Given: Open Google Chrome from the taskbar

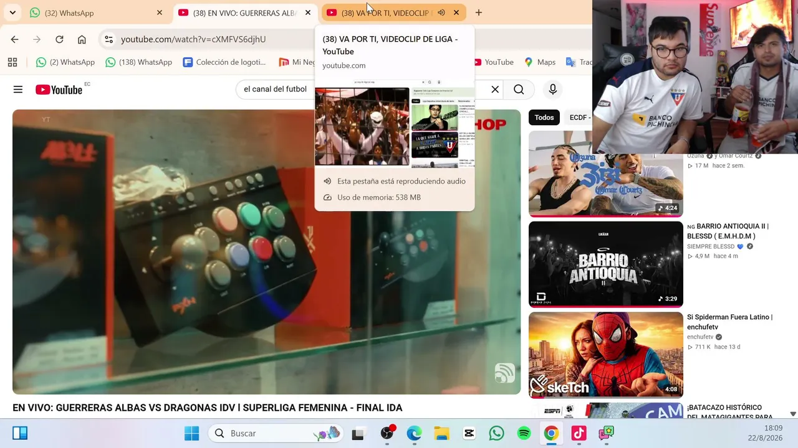Looking at the screenshot, I should point(551,433).
